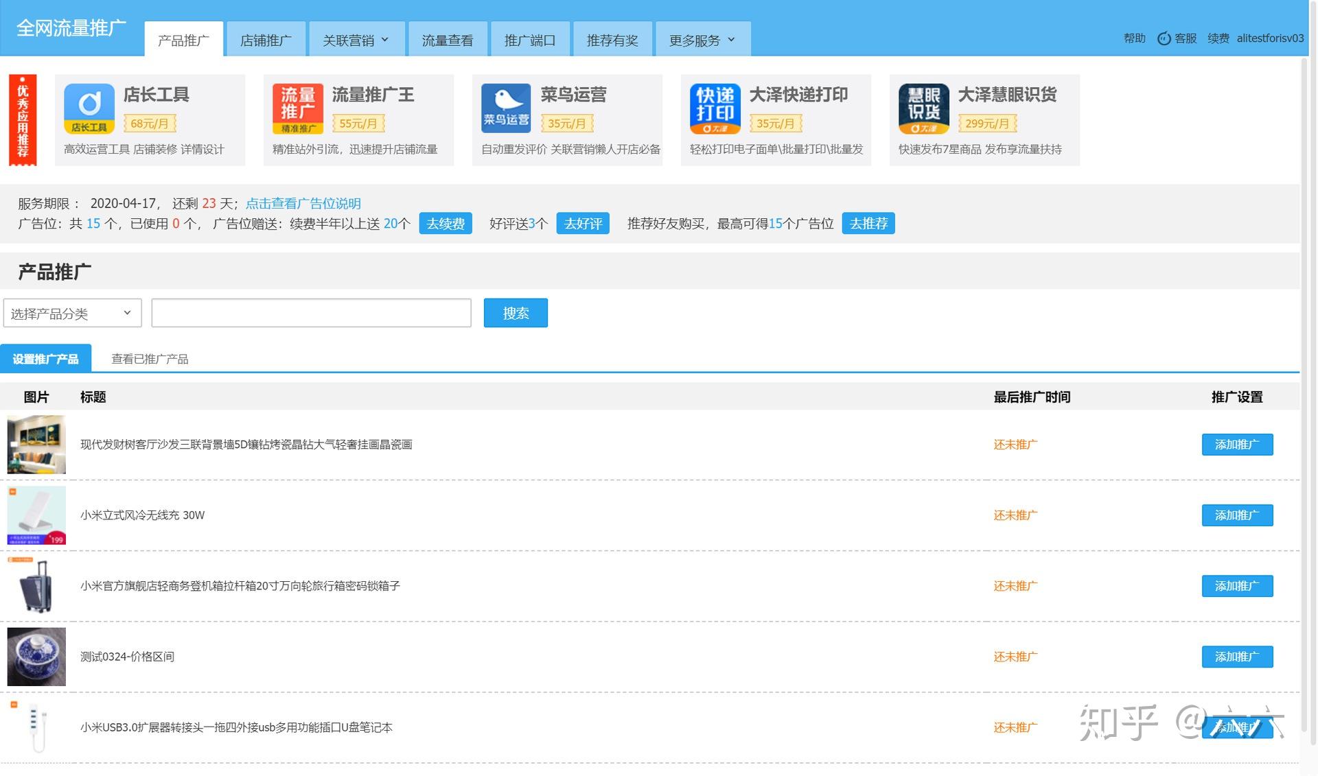The height and width of the screenshot is (776, 1318).
Task: Click the 帮助 link
Action: pyautogui.click(x=1134, y=38)
